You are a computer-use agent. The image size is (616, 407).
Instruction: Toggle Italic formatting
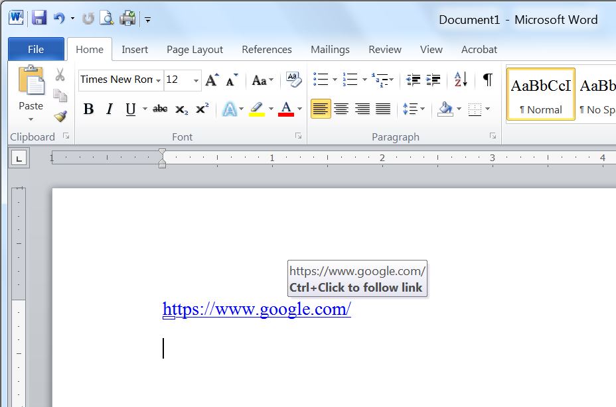(x=110, y=109)
